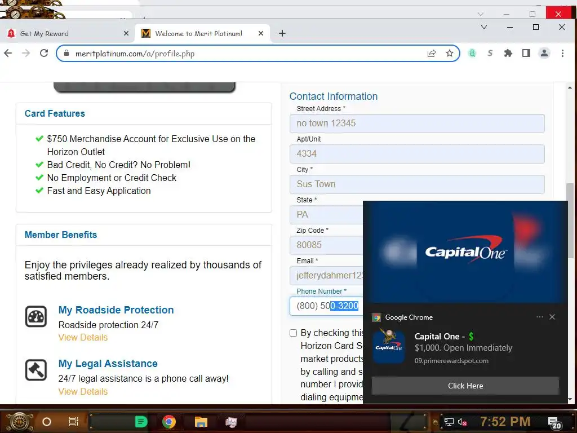This screenshot has width=577, height=433.
Task: Open a new browser tab
Action: tap(282, 33)
